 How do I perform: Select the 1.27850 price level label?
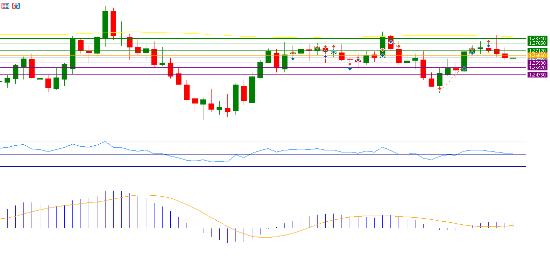[x=537, y=43]
